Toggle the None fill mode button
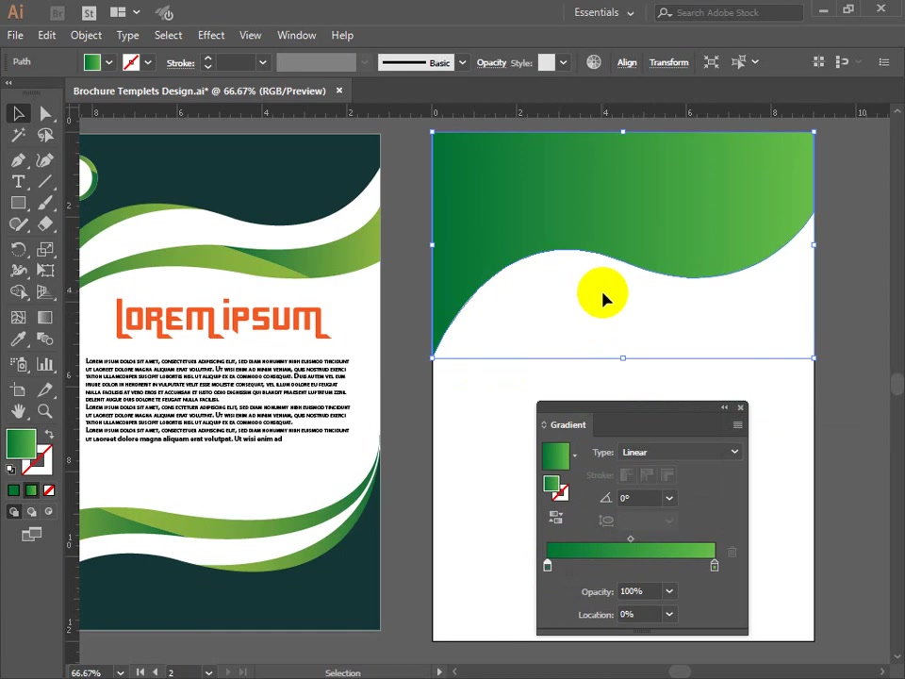Viewport: 905px width, 679px height. pyautogui.click(x=49, y=490)
